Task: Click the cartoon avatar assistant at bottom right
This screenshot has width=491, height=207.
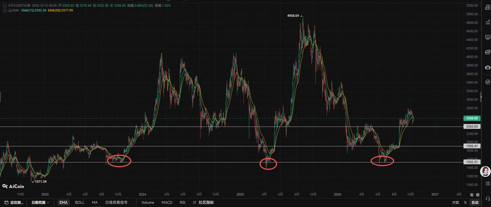Action: click(485, 171)
